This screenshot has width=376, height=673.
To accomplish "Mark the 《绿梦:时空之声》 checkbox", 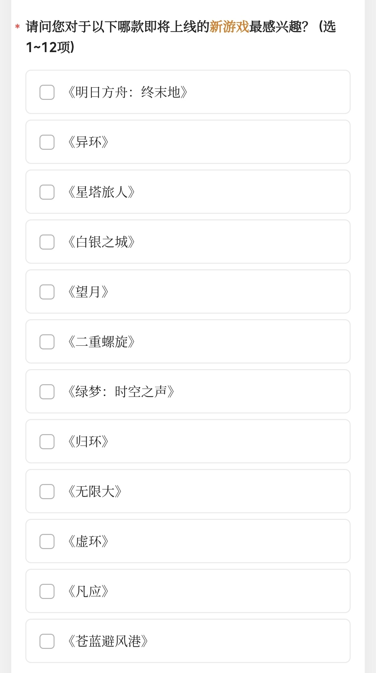I will coord(47,392).
